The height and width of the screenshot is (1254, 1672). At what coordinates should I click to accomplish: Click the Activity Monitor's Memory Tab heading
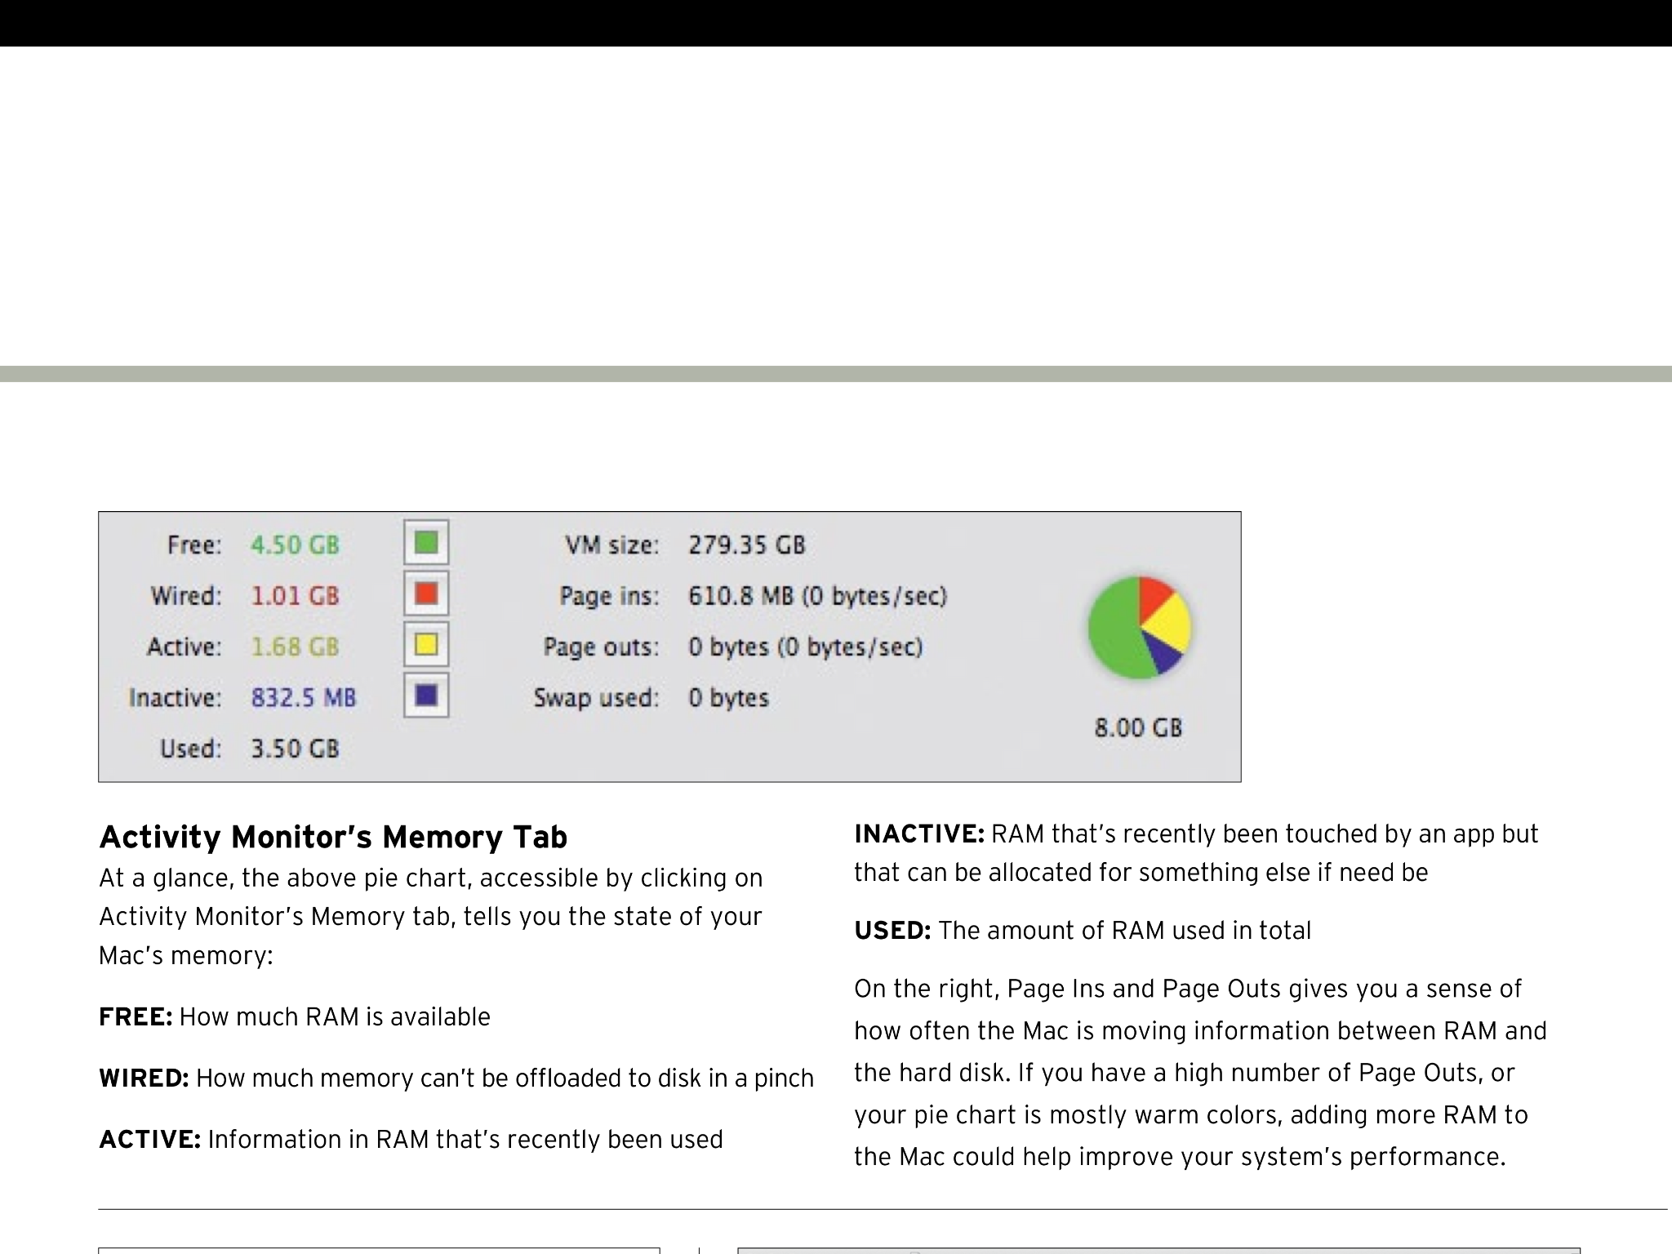pos(333,837)
